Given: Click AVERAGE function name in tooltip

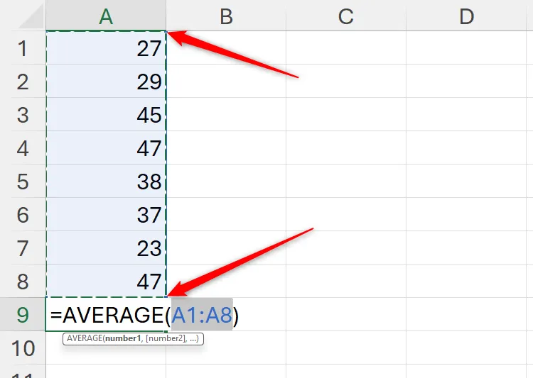Looking at the screenshot, I should 85,338.
